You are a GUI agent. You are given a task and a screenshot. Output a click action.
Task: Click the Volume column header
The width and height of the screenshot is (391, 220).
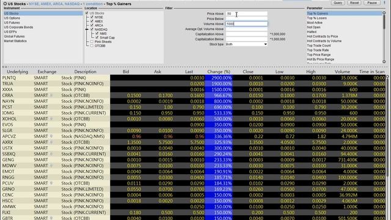[342, 71]
